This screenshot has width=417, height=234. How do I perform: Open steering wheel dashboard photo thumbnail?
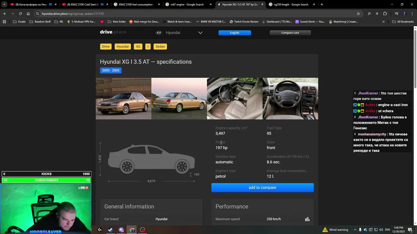[290, 98]
